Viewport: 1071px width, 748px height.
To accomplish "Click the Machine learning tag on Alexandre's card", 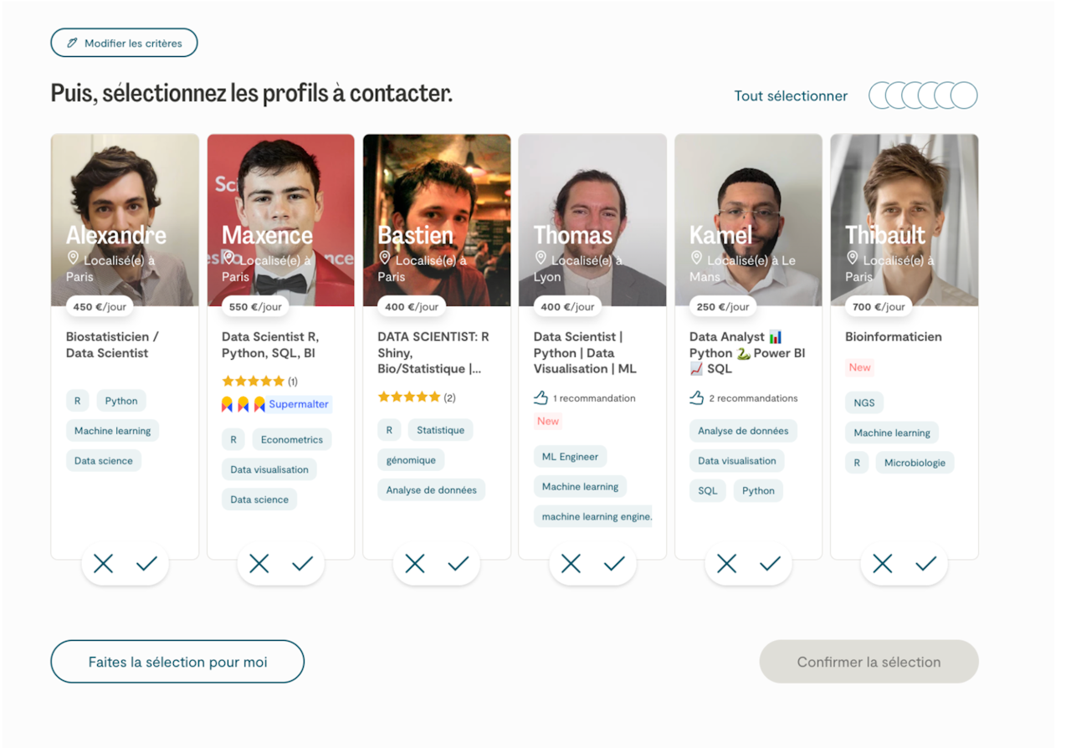I will [x=112, y=431].
